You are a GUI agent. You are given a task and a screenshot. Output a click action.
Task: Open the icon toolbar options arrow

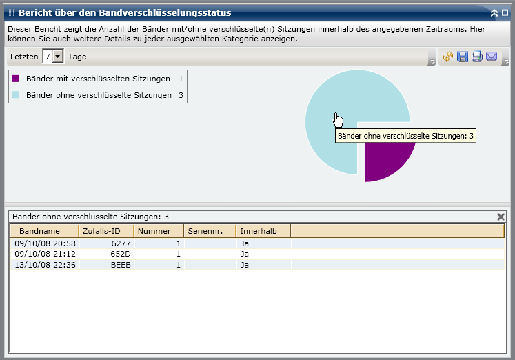[x=505, y=62]
